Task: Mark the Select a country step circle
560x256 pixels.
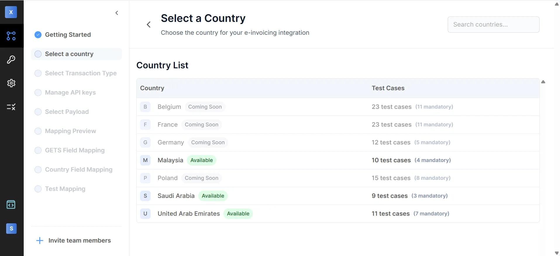Action: 38,54
